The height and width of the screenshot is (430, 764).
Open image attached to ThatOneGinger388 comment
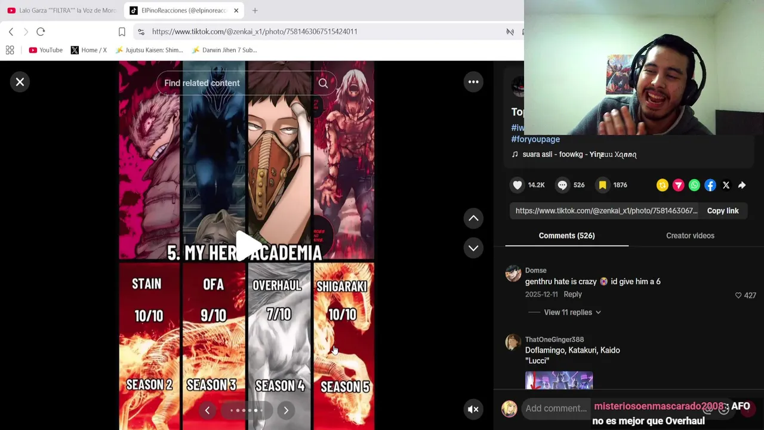559,380
